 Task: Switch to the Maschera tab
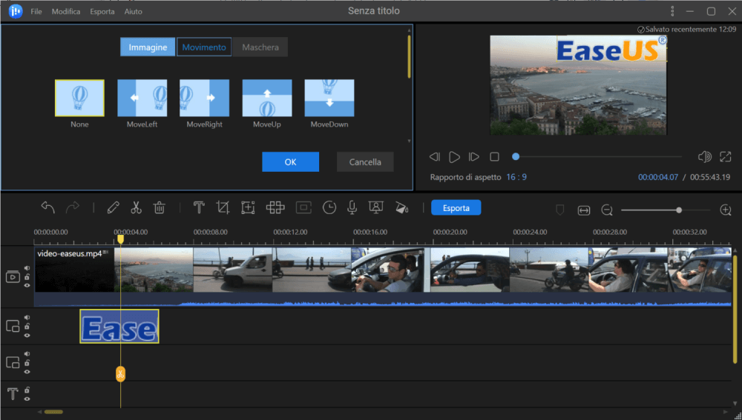(x=260, y=47)
